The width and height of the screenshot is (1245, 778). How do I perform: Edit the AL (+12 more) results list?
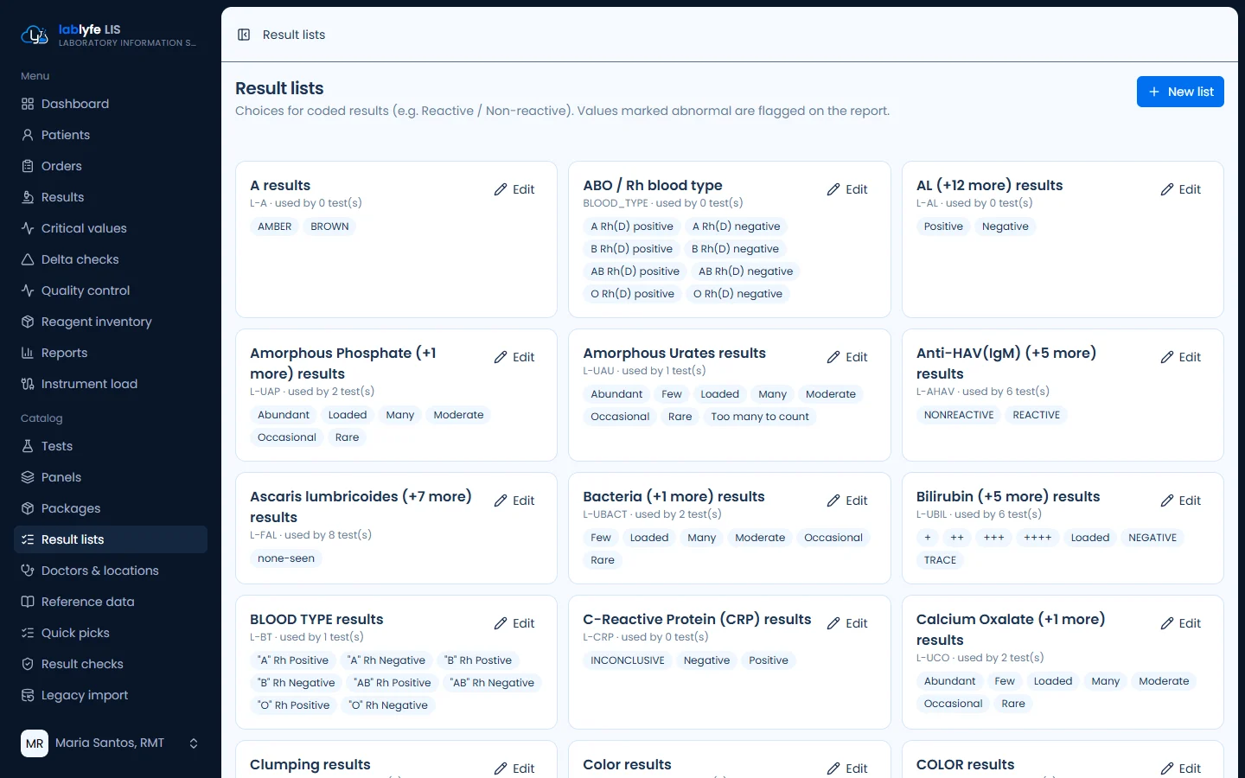pyautogui.click(x=1180, y=189)
